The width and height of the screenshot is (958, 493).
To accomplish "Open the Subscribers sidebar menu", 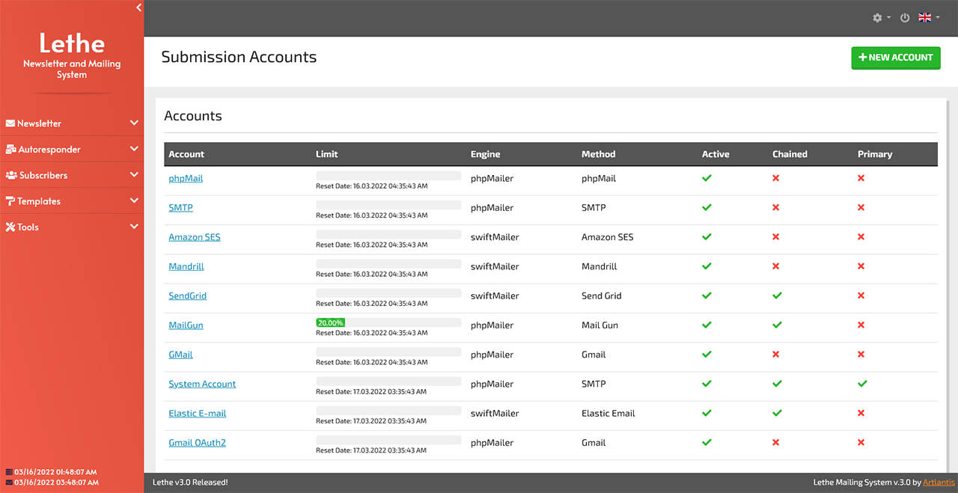I will (72, 175).
